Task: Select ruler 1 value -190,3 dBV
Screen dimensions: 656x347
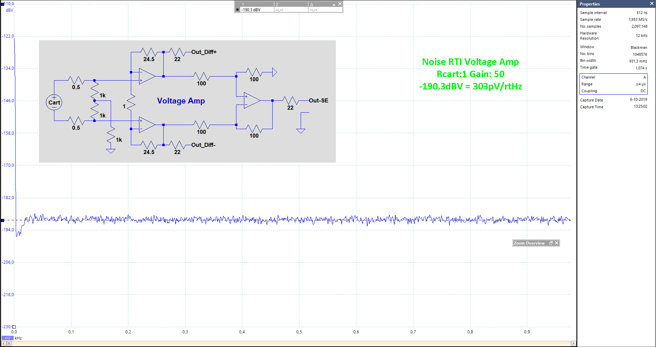Action: click(251, 10)
